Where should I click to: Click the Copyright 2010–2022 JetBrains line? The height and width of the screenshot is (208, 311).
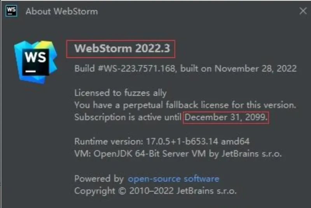pyautogui.click(x=155, y=191)
